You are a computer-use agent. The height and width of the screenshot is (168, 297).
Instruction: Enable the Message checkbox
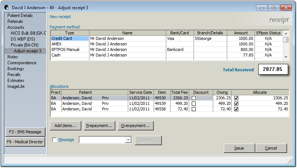(55, 140)
